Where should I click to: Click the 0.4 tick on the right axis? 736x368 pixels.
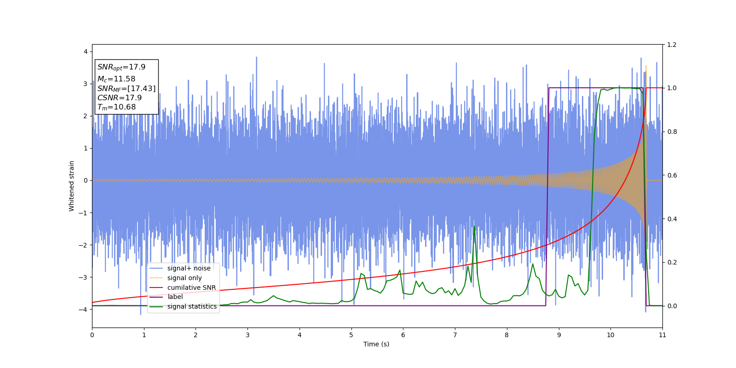672,219
